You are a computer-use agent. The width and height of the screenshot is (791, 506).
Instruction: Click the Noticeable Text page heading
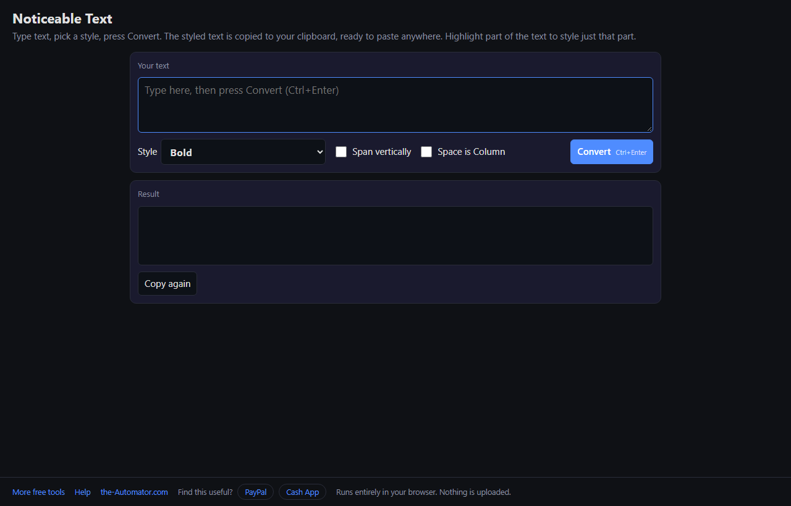point(62,19)
